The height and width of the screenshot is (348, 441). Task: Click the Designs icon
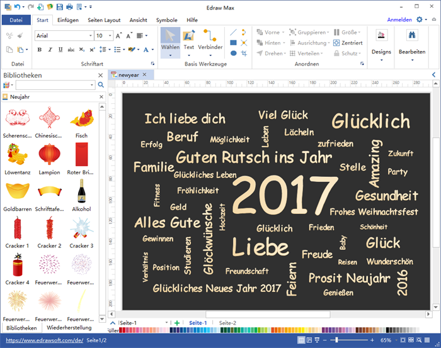click(x=381, y=35)
